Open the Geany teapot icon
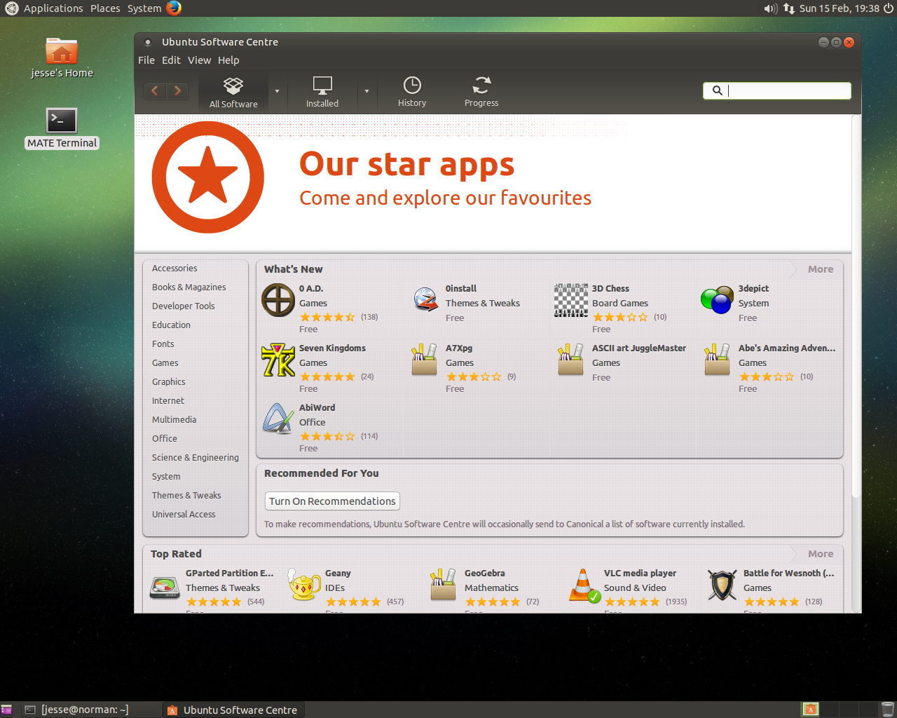 [x=304, y=585]
